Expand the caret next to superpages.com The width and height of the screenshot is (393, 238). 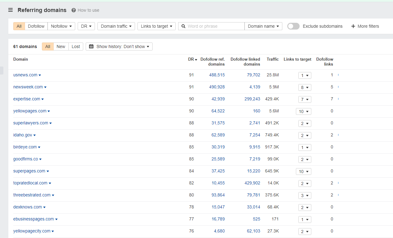pos(48,171)
